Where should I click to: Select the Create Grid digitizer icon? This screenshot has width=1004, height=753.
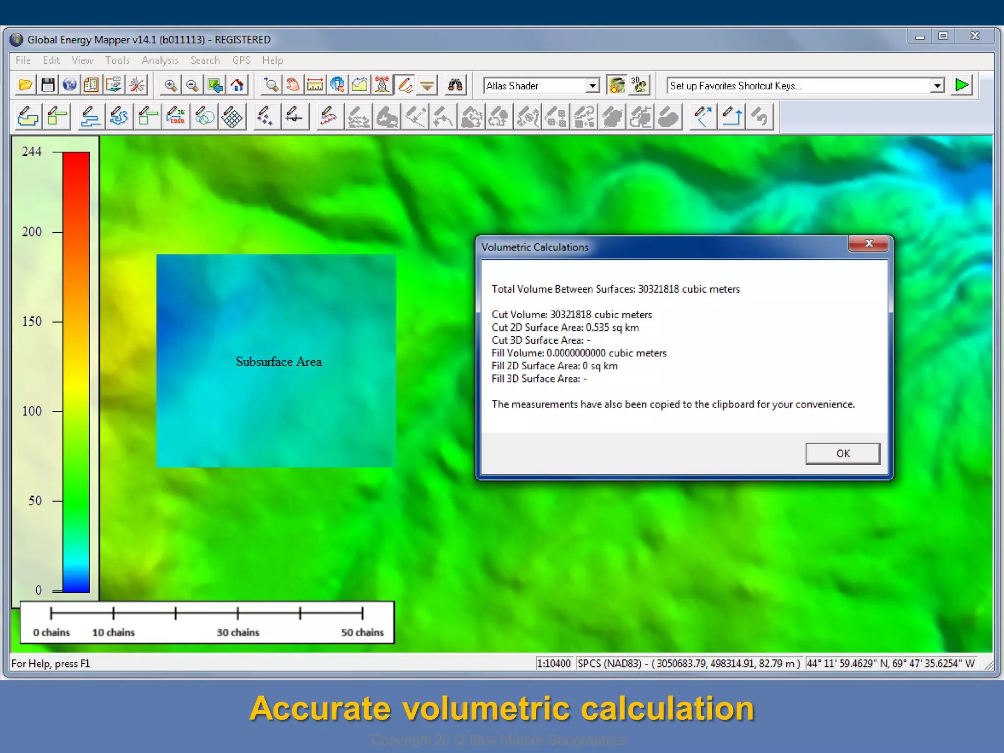pyautogui.click(x=232, y=117)
